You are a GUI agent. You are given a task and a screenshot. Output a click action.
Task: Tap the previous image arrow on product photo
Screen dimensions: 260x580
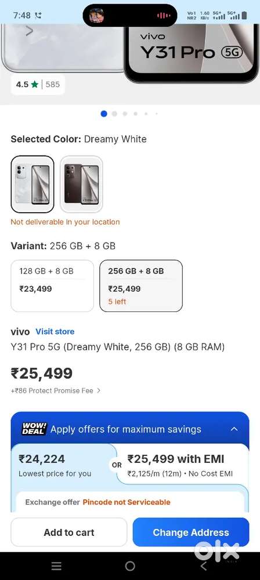tap(30, 31)
